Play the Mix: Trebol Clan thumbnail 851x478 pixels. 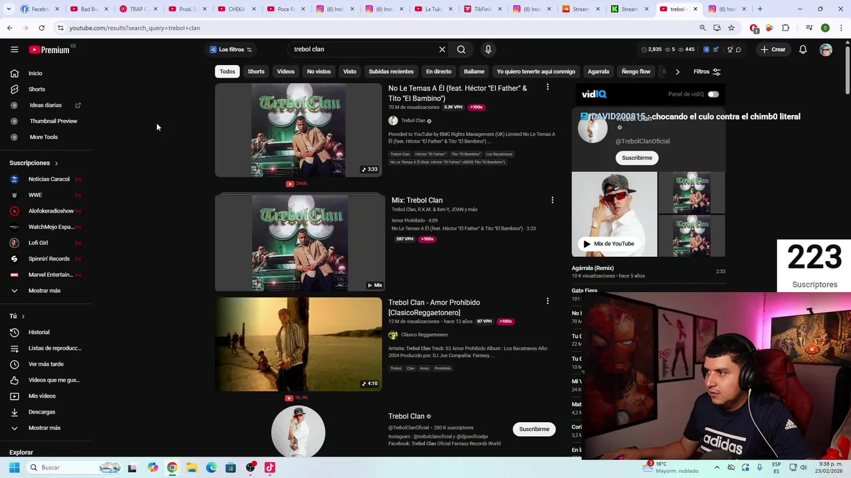pyautogui.click(x=300, y=244)
